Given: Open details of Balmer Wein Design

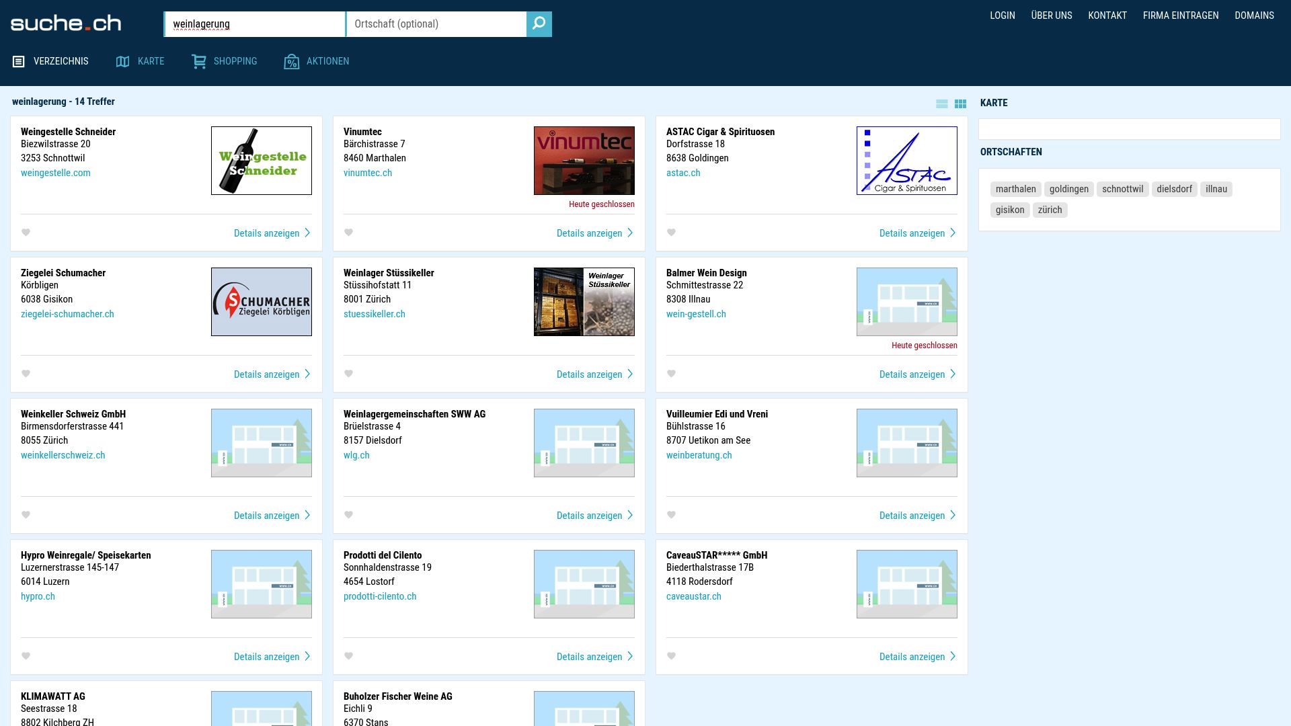Looking at the screenshot, I should (x=917, y=374).
